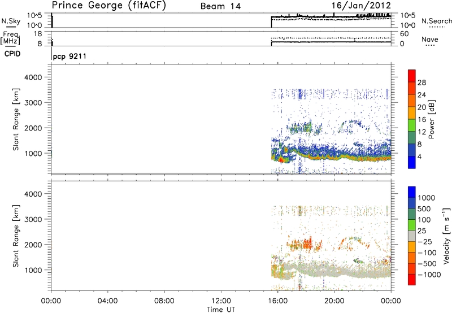Image resolution: width=452 pixels, height=313 pixels.
Task: Select the 'pcp 9211' program label
Action: (x=69, y=56)
